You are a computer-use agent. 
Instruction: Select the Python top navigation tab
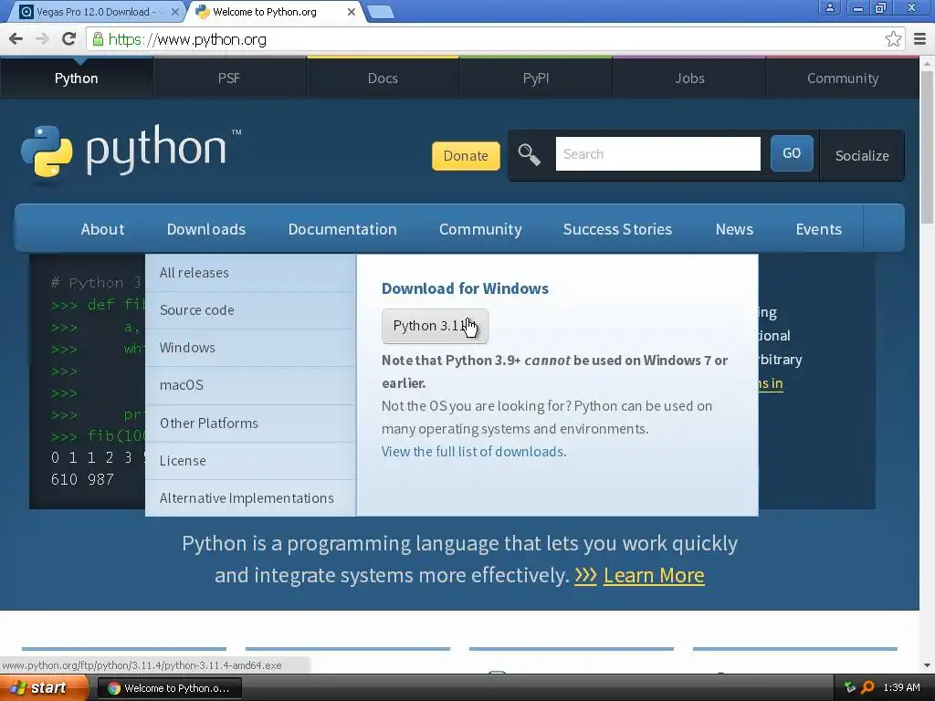[77, 78]
